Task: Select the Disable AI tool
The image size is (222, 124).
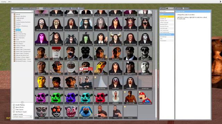Action: [167, 19]
